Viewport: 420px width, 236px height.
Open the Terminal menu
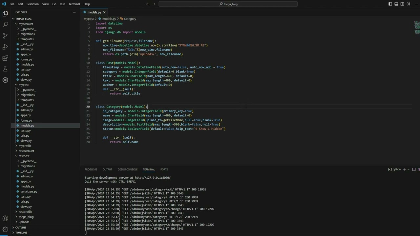(74, 4)
